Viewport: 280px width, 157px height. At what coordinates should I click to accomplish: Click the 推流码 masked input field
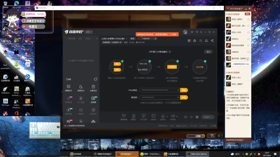160,97
